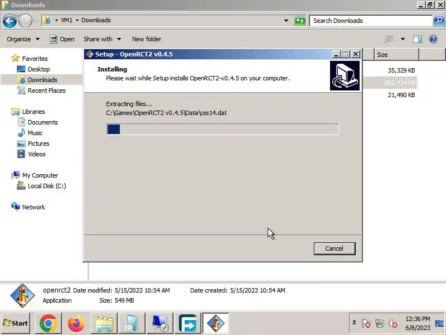Click the Setup installer computer icon

(345, 75)
